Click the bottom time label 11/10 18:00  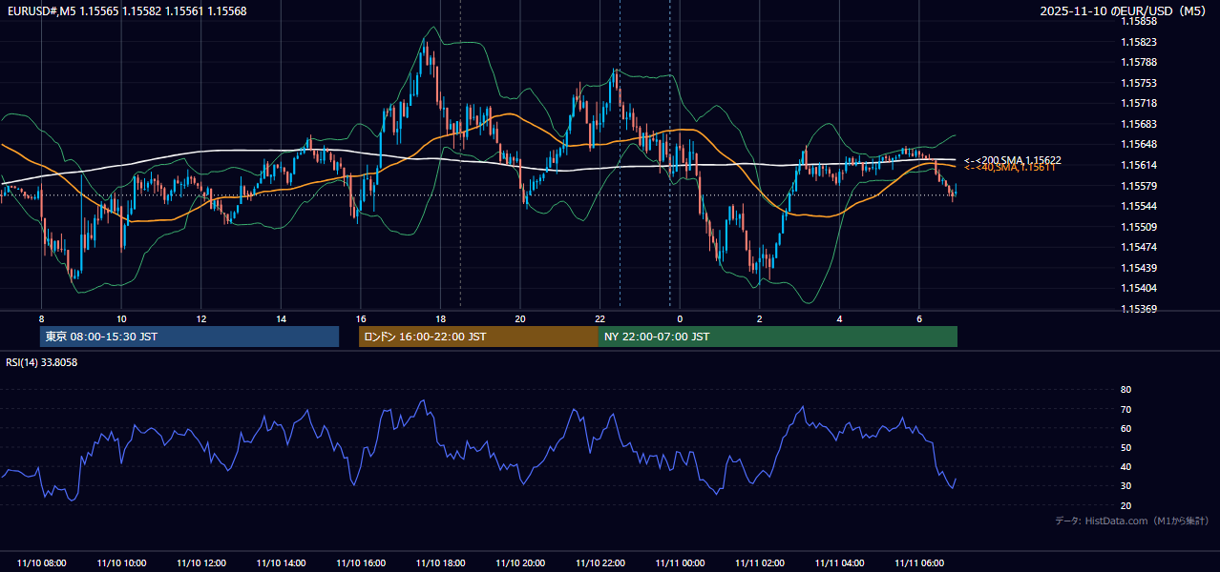440,563
